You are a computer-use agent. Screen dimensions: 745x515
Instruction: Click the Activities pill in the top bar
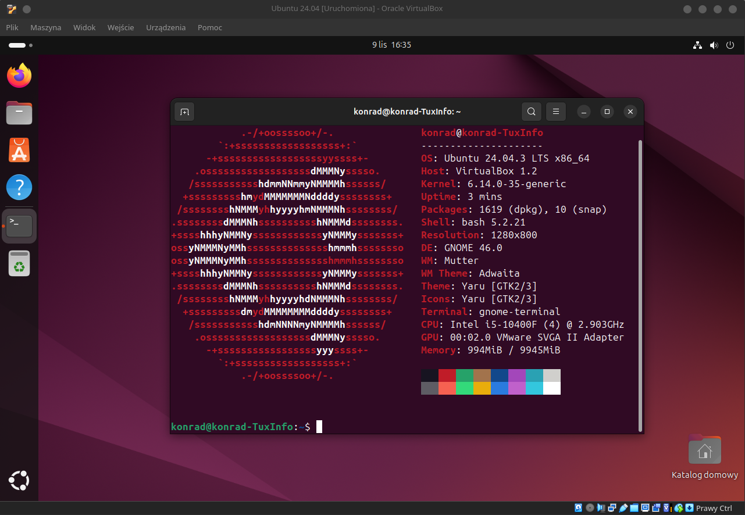pyautogui.click(x=20, y=45)
